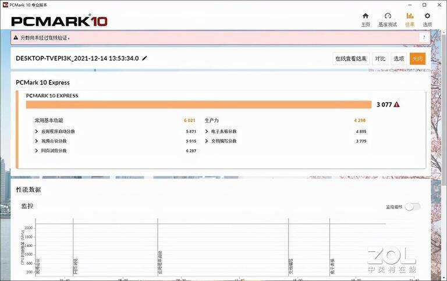This screenshot has width=447, height=281.
Task: Expand the 电子表格分数 row
Action: coord(207,131)
